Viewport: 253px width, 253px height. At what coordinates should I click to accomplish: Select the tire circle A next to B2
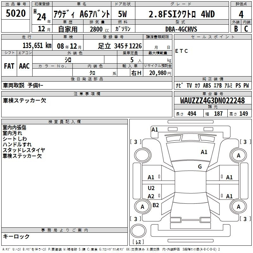pyautogui.click(x=142, y=207)
